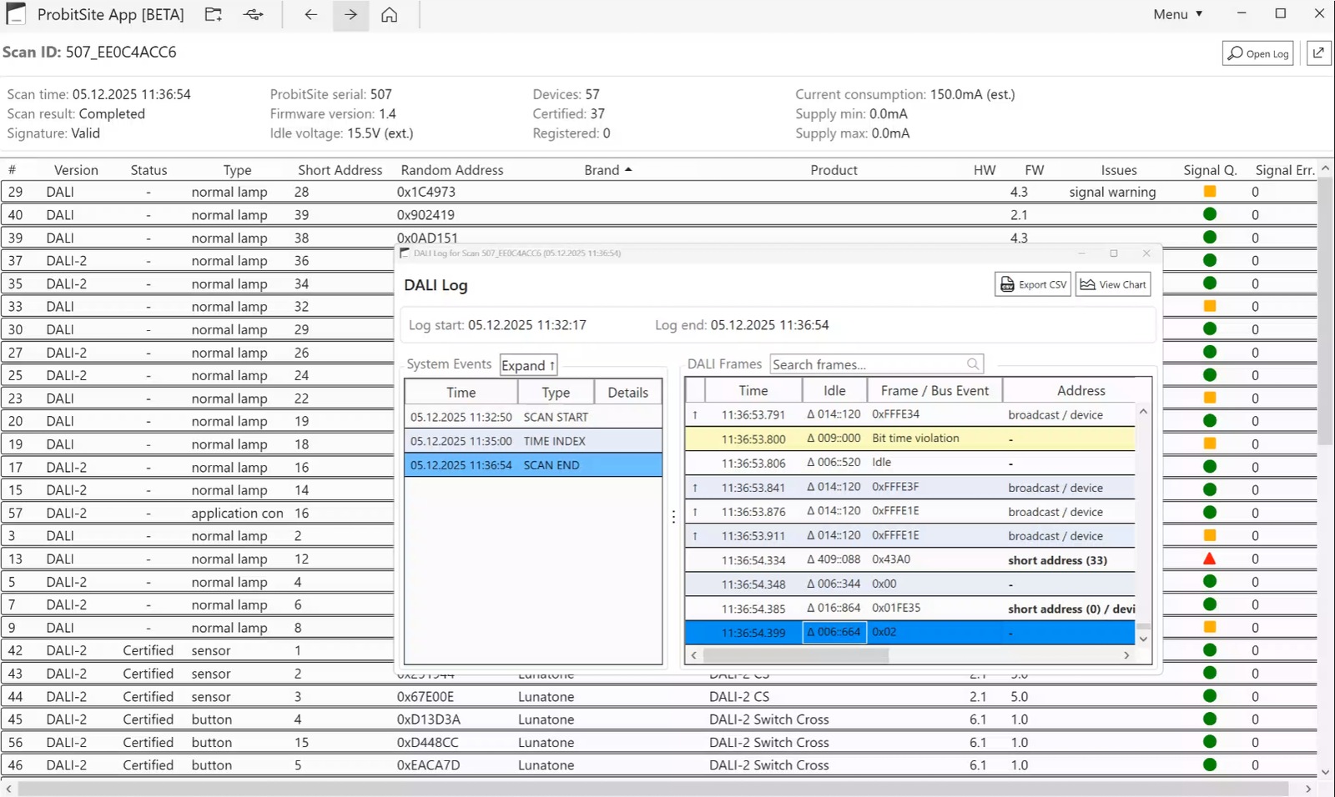Image resolution: width=1335 pixels, height=797 pixels.
Task: Click the splitter handle between log panes
Action: pyautogui.click(x=673, y=517)
